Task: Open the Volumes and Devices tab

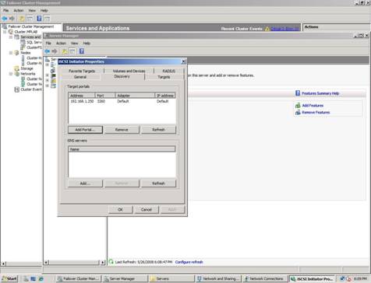Action: pos(129,71)
